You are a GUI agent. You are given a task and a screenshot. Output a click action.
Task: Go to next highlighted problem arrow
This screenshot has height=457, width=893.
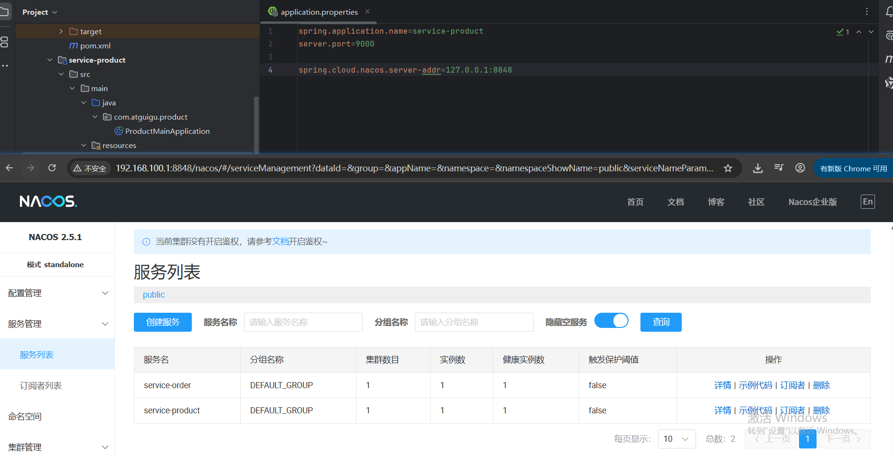(871, 32)
